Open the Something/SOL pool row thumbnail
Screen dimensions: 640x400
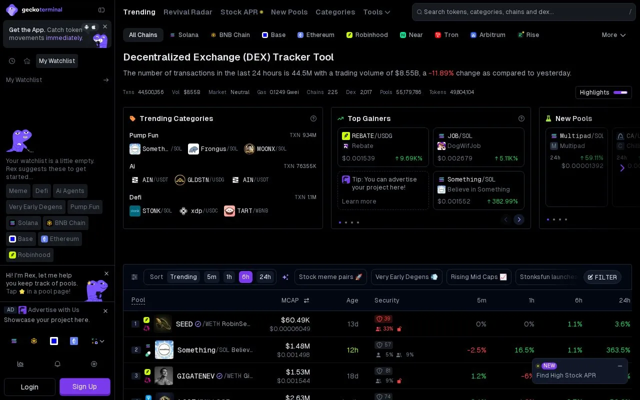[164, 350]
